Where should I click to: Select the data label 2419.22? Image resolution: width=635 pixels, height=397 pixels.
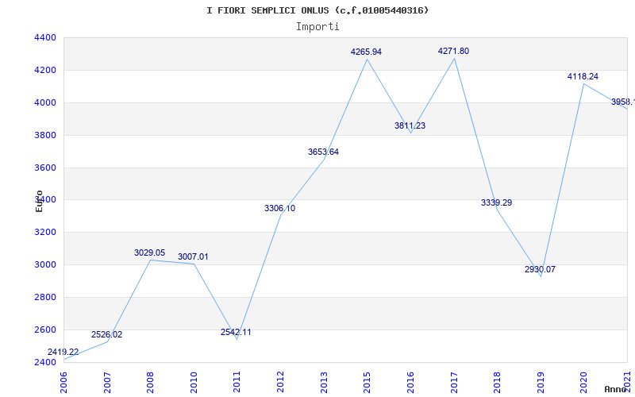[63, 352]
